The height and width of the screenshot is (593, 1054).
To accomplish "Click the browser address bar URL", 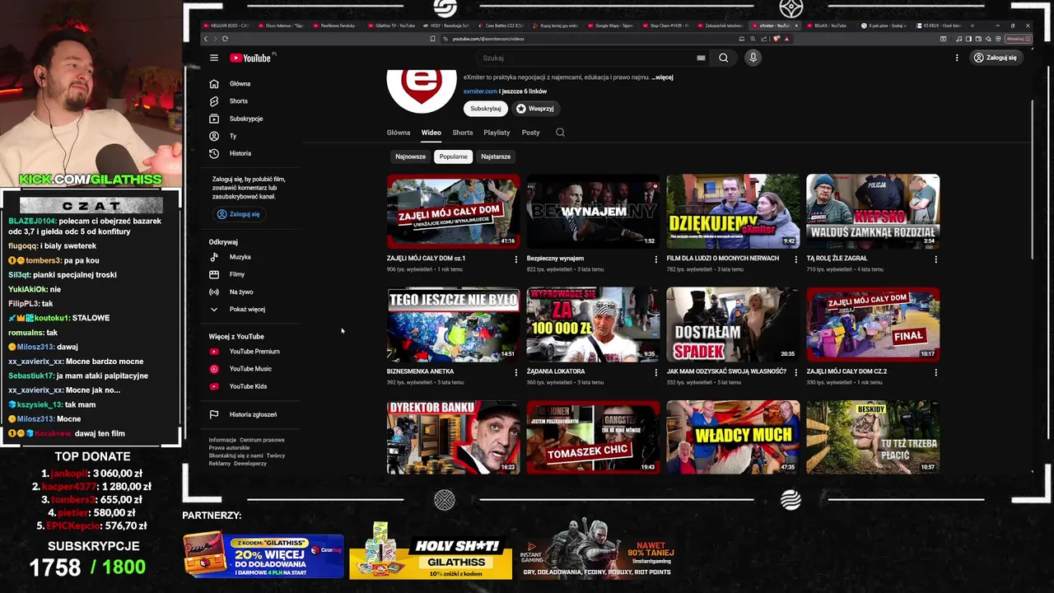I will click(487, 39).
